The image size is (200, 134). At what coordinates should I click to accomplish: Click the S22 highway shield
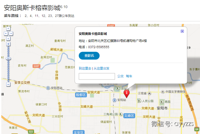pos(31,132)
